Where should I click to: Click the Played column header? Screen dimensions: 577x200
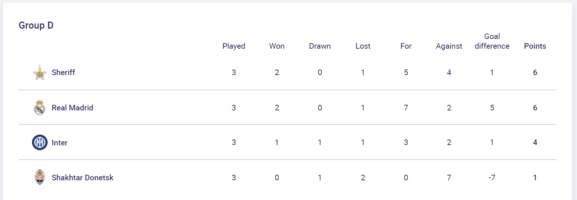(x=234, y=46)
